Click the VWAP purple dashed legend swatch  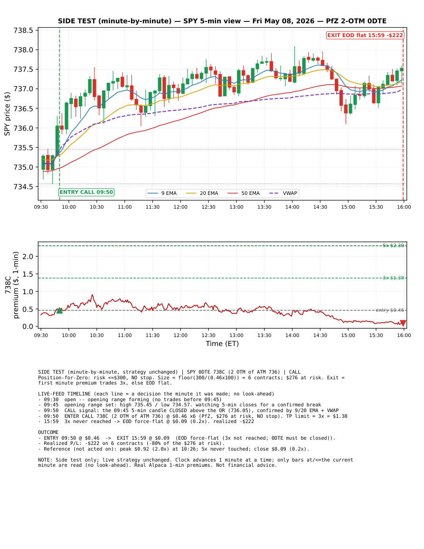click(x=274, y=193)
